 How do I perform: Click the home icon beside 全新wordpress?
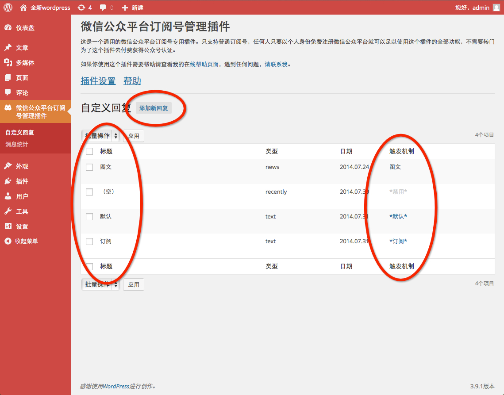(x=23, y=8)
